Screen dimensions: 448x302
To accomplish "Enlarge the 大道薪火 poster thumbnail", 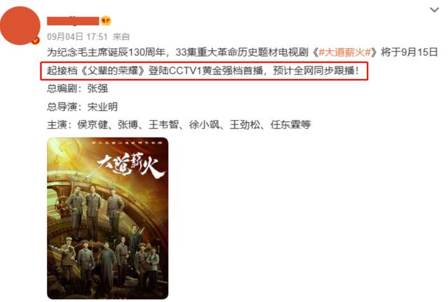I will coord(108,218).
